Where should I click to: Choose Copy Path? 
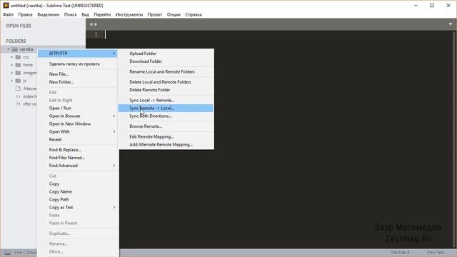click(x=78, y=200)
